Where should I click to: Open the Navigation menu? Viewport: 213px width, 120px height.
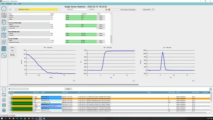(x=9, y=4)
